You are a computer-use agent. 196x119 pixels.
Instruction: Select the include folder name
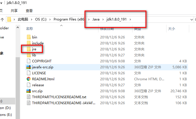38,43
